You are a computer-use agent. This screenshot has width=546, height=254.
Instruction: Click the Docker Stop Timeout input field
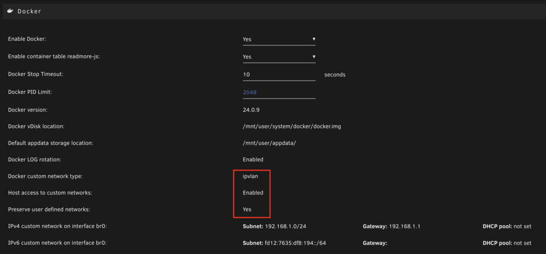click(279, 74)
